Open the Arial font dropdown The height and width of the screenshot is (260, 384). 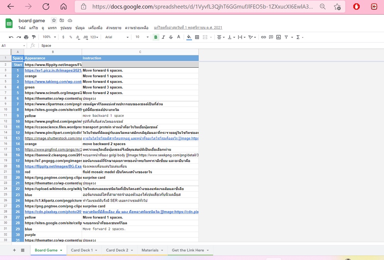(x=117, y=37)
